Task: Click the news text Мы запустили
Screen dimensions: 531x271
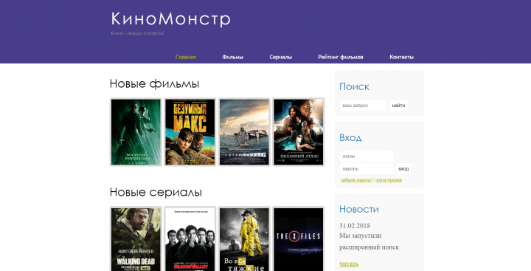Action: coord(361,236)
